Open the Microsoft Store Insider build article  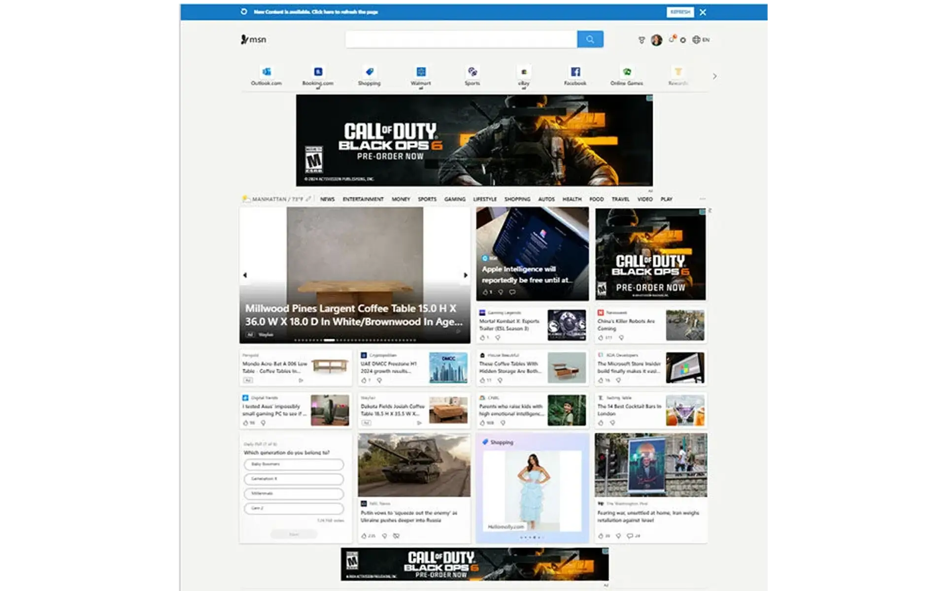pos(651,368)
